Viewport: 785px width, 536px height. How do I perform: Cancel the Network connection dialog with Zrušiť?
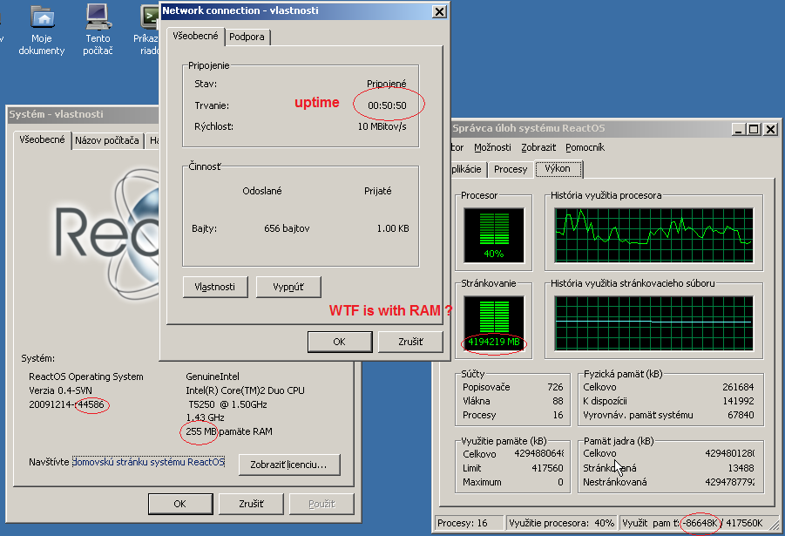point(410,342)
